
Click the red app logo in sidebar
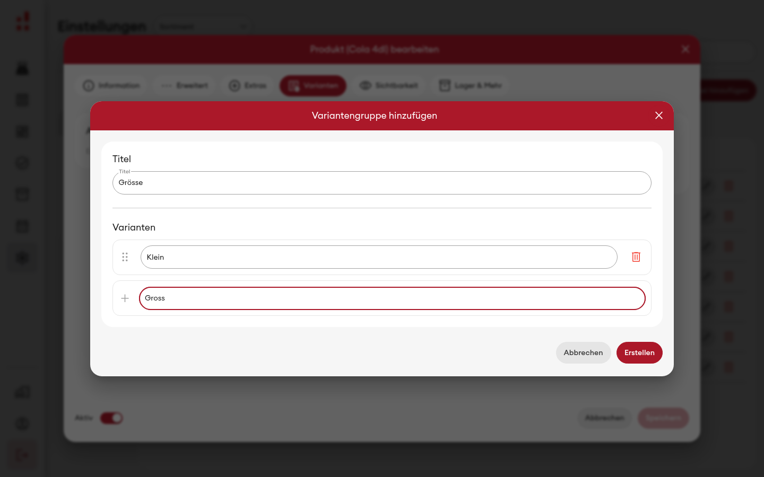23,22
